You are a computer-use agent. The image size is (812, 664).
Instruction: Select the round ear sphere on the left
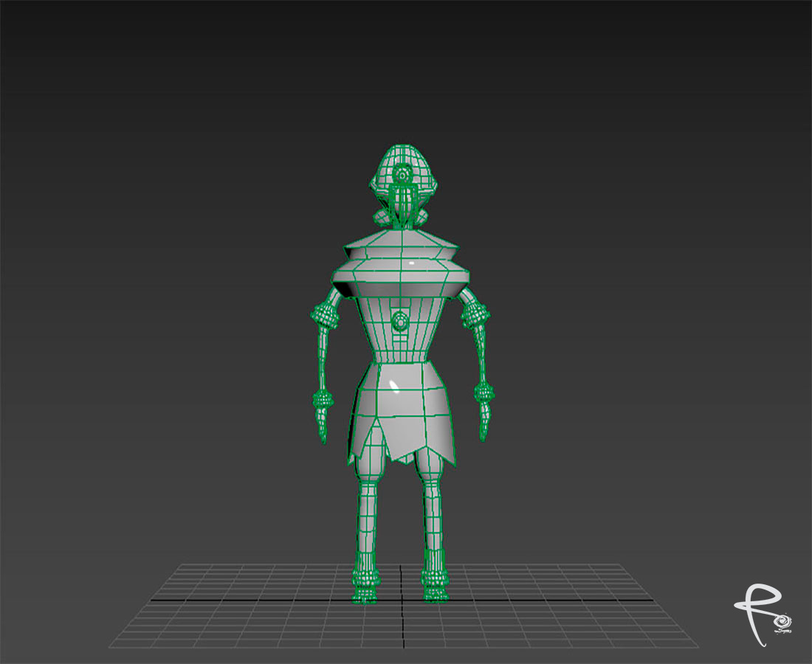point(381,216)
